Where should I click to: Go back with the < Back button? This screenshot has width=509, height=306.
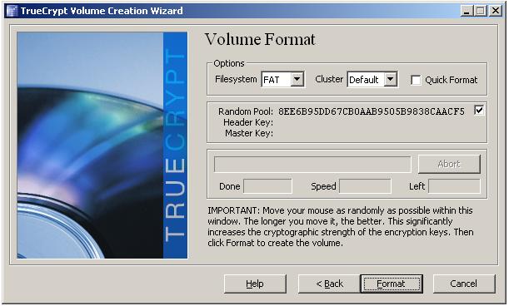(x=329, y=284)
